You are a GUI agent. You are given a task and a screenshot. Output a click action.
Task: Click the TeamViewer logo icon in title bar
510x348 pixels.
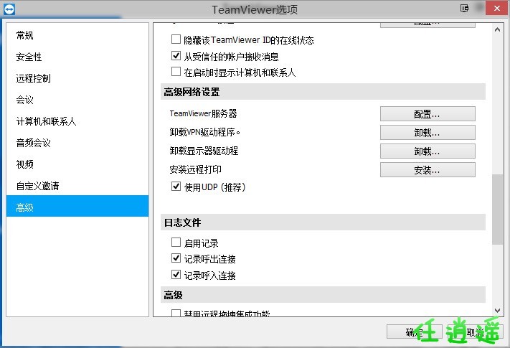(x=9, y=9)
